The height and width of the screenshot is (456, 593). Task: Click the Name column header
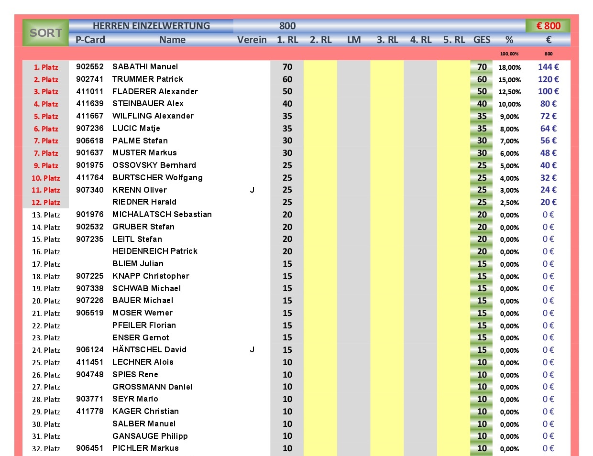(172, 40)
